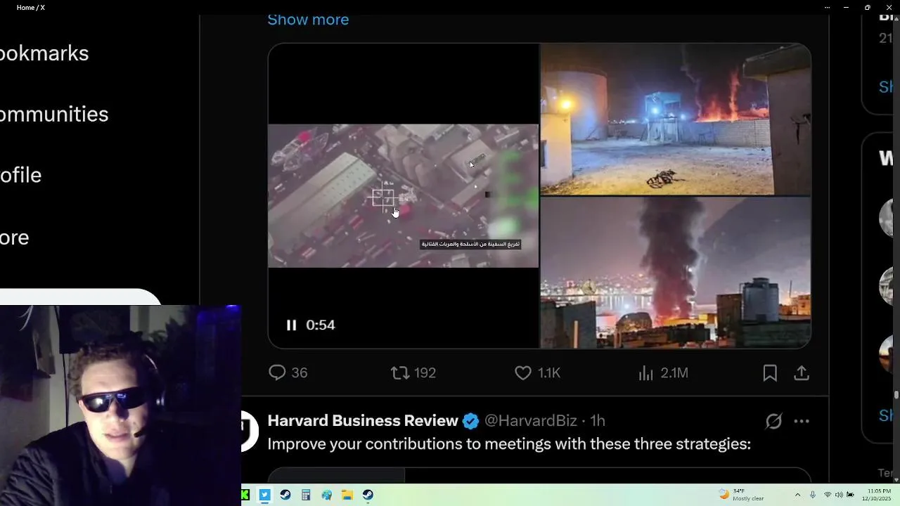Viewport: 900px width, 506px height.
Task: Open Grok icon on Harvard Business Review post
Action: tap(773, 421)
